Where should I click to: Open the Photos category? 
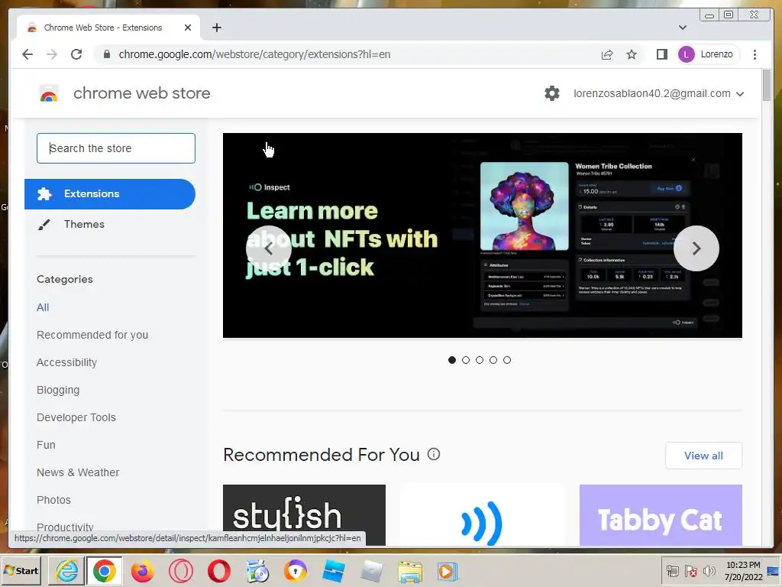point(54,500)
